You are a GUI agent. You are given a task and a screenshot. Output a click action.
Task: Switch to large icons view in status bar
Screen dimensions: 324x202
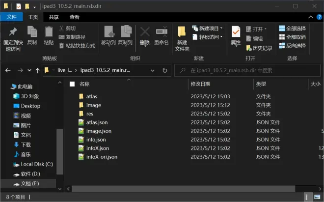coord(317,197)
